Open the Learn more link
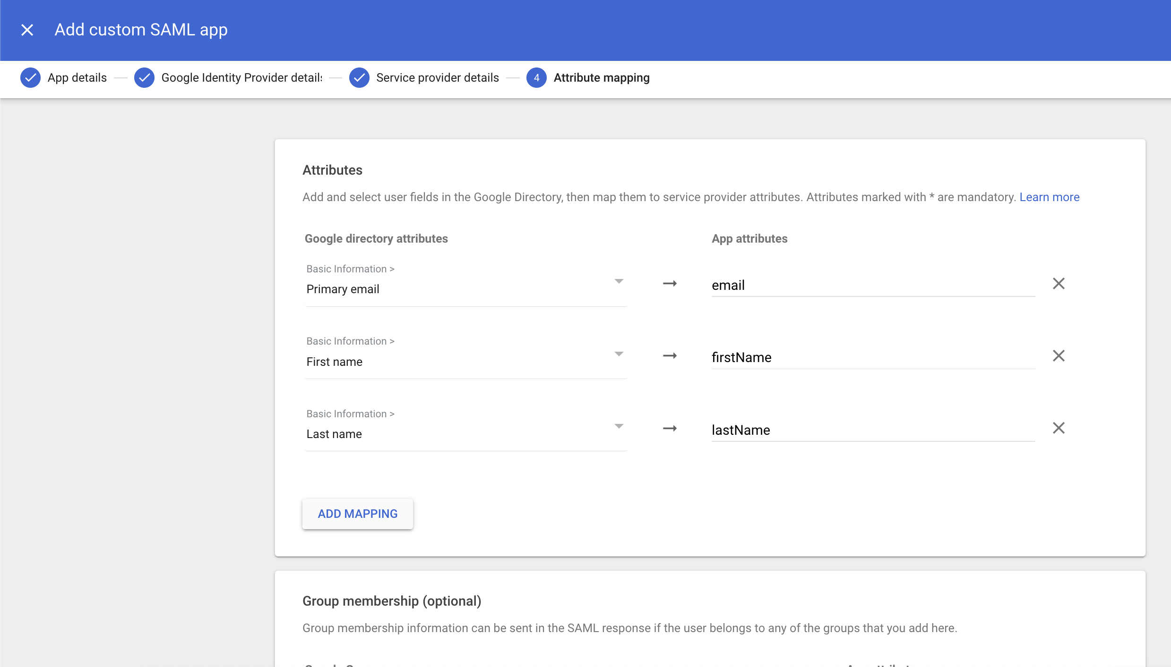The height and width of the screenshot is (667, 1171). (x=1049, y=197)
